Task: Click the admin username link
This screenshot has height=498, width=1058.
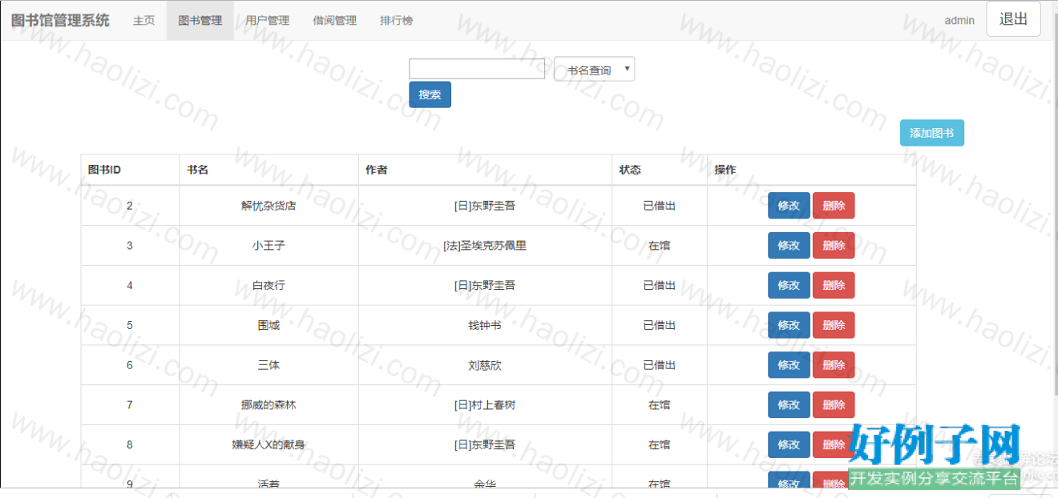Action: point(959,21)
